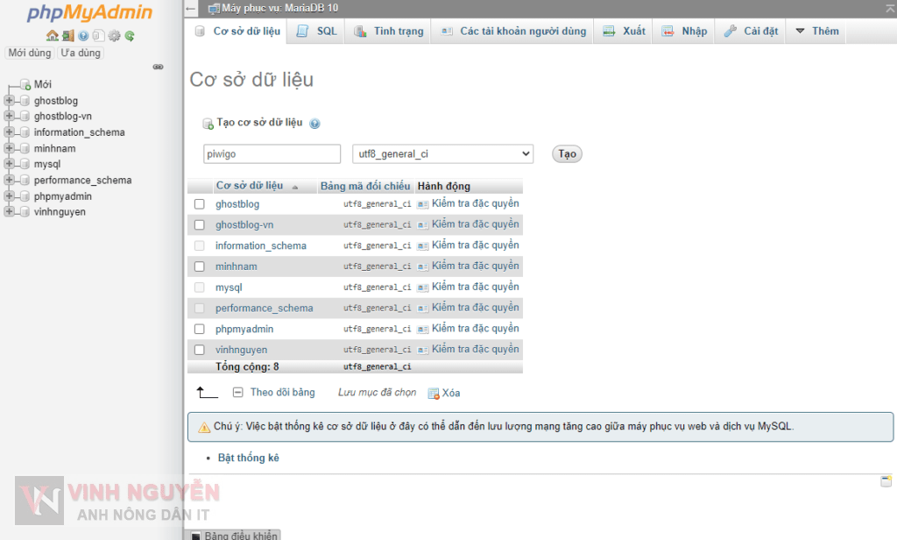Check the vinhnguyen database row checkbox
This screenshot has width=897, height=540.
pos(199,350)
